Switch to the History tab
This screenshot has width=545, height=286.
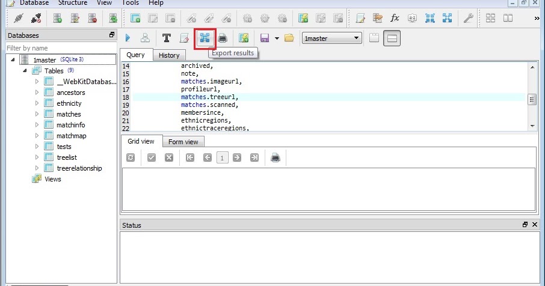169,55
